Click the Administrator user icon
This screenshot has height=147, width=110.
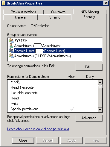pos(11,46)
